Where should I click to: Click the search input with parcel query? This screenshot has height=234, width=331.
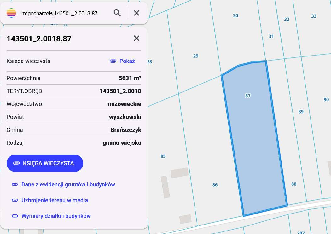[60, 13]
